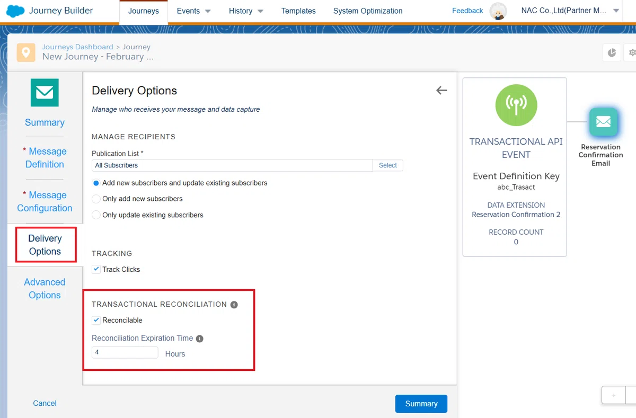Click the Reconciliation Expiration Time hours field

pyautogui.click(x=125, y=352)
